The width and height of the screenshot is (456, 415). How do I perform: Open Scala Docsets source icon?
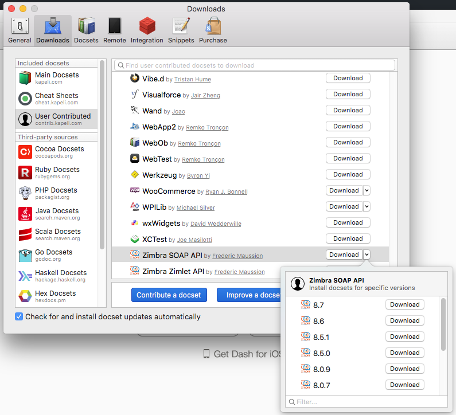(25, 234)
